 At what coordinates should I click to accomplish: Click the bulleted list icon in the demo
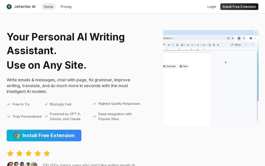[198, 45]
